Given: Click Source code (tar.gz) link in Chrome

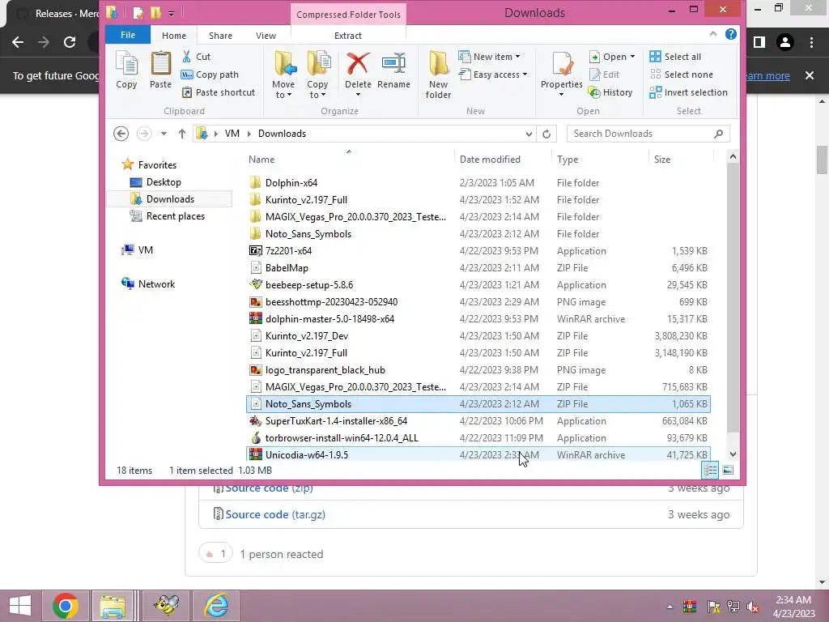Looking at the screenshot, I should tap(275, 514).
